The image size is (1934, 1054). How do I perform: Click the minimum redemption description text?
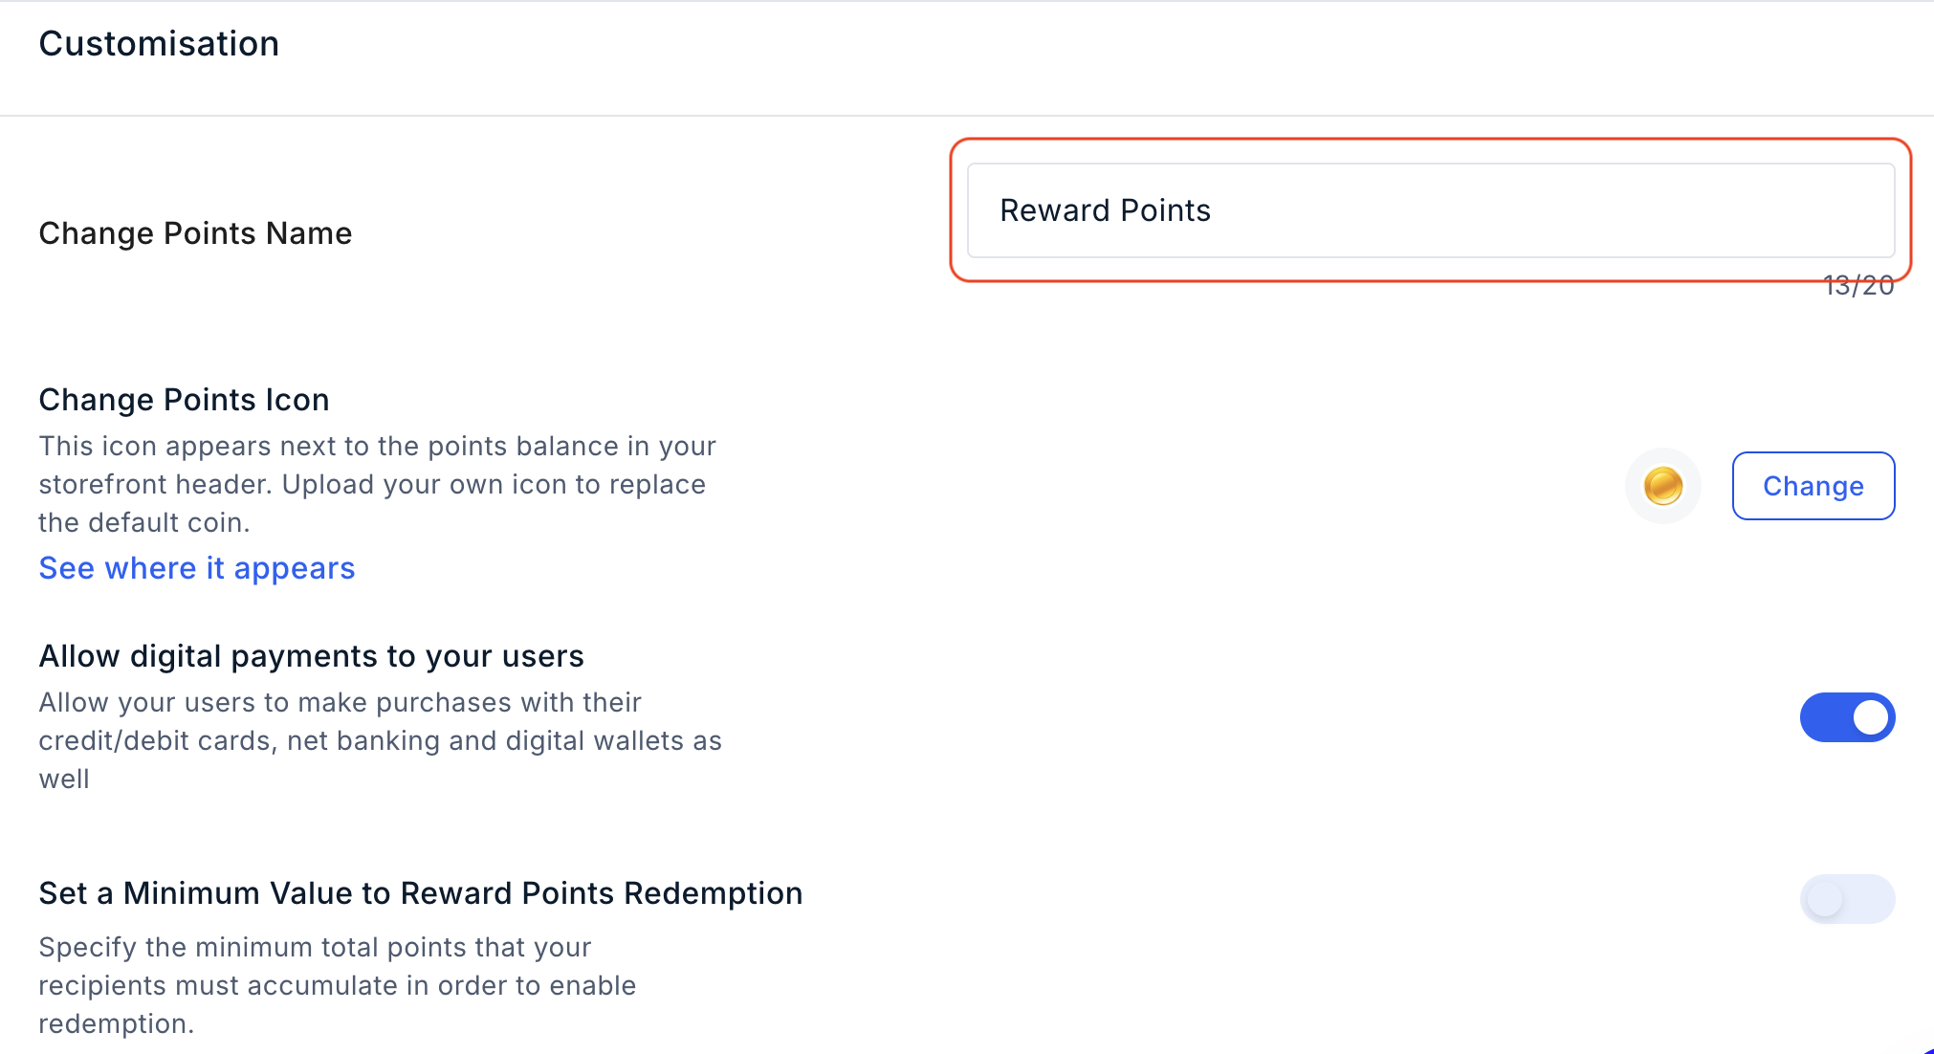pos(337,985)
